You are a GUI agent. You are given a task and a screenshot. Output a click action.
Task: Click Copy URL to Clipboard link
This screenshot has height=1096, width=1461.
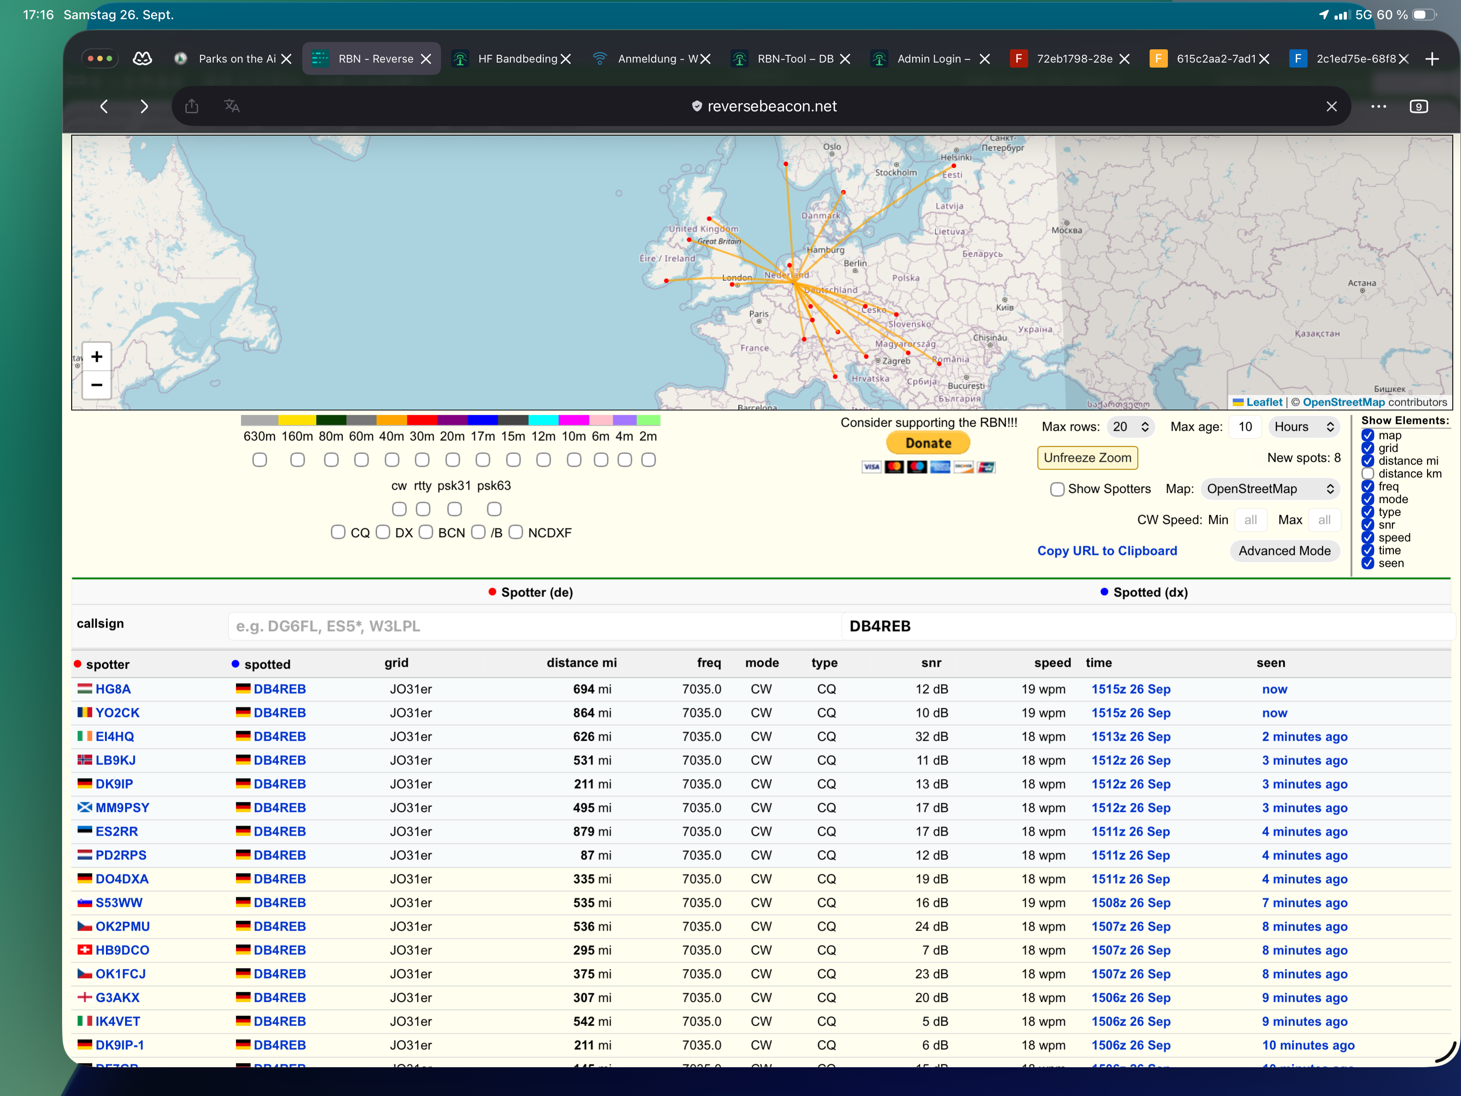[x=1107, y=551]
